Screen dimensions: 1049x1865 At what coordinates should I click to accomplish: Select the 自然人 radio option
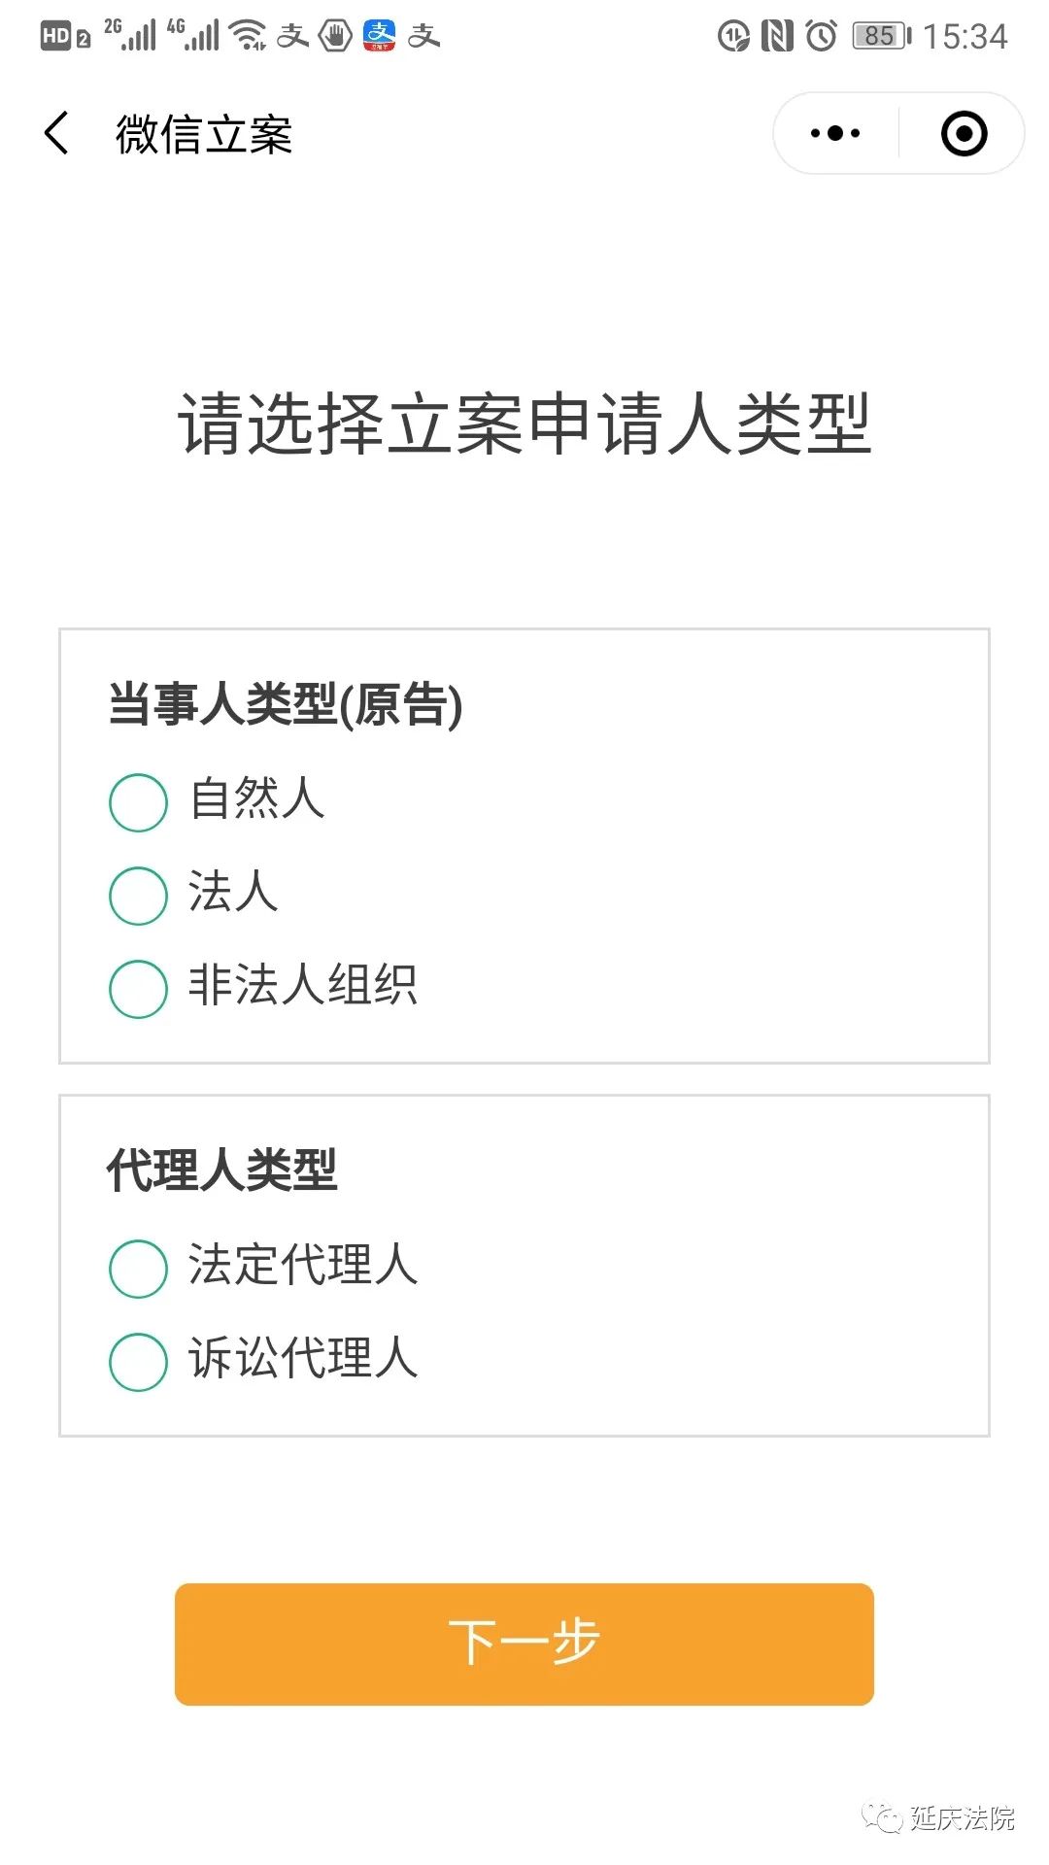coord(139,802)
